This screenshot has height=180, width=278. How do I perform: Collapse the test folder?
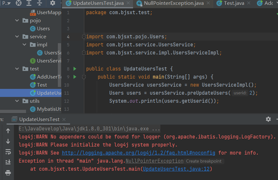coord(17,69)
